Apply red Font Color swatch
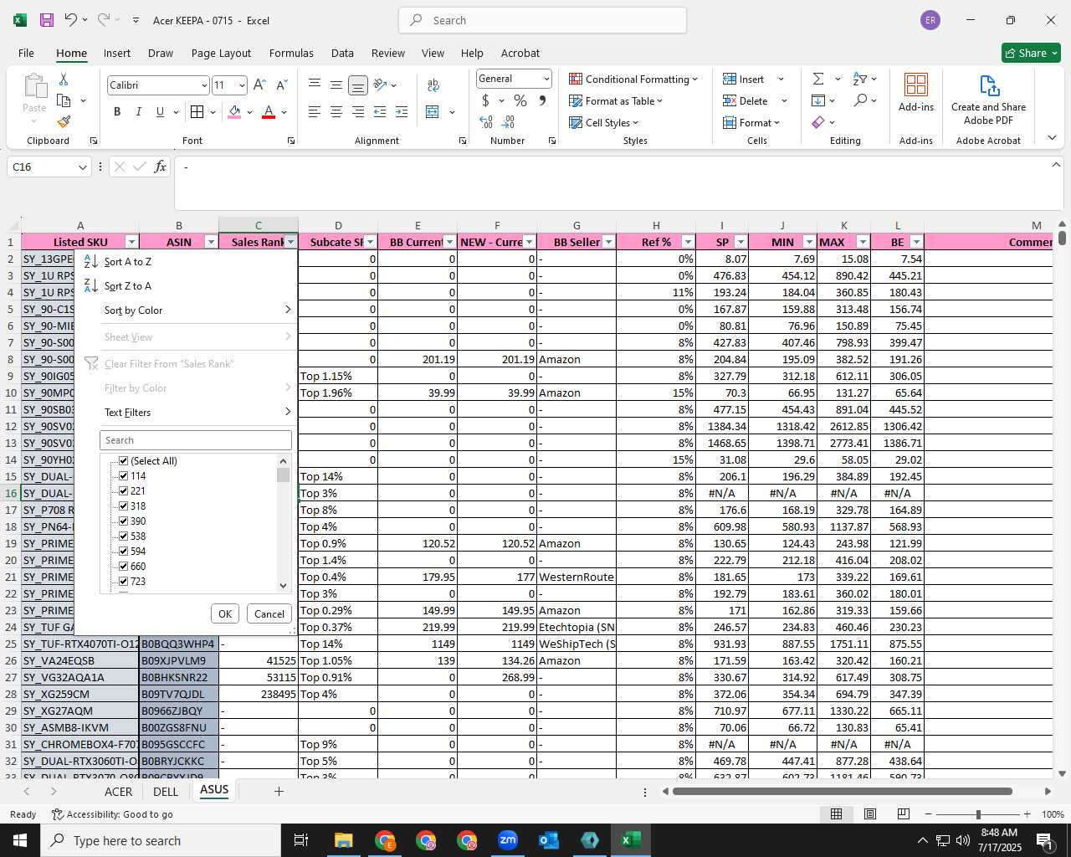Viewport: 1071px width, 857px height. point(269,111)
